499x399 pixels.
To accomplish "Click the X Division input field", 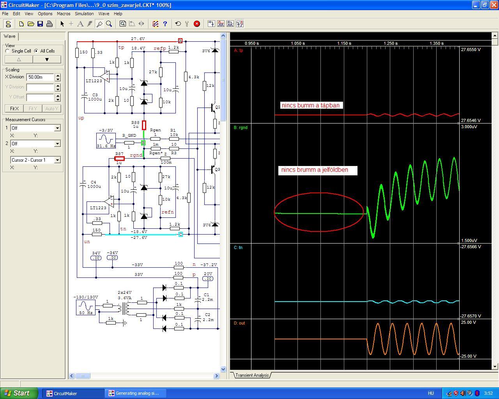I will coord(40,77).
